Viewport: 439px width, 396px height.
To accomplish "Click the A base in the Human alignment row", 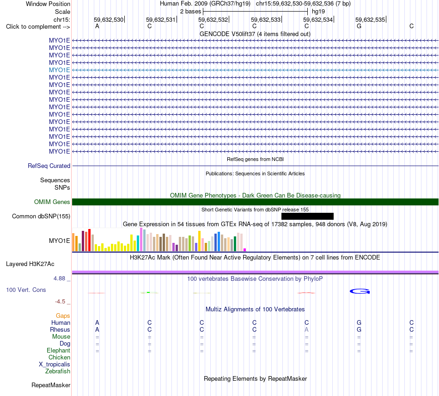I will tap(97, 323).
